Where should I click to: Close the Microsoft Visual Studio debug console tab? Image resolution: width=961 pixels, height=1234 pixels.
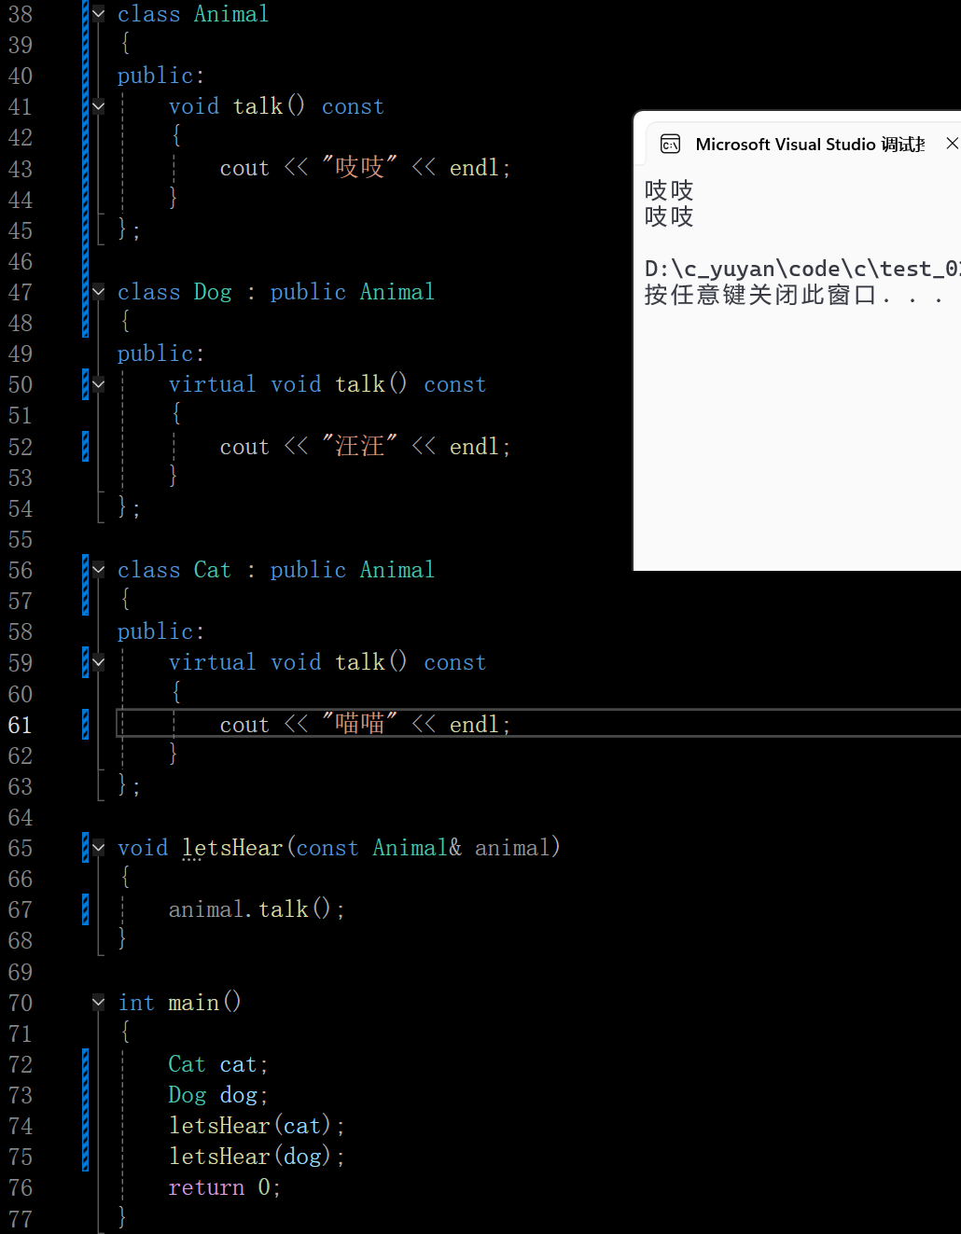click(952, 144)
